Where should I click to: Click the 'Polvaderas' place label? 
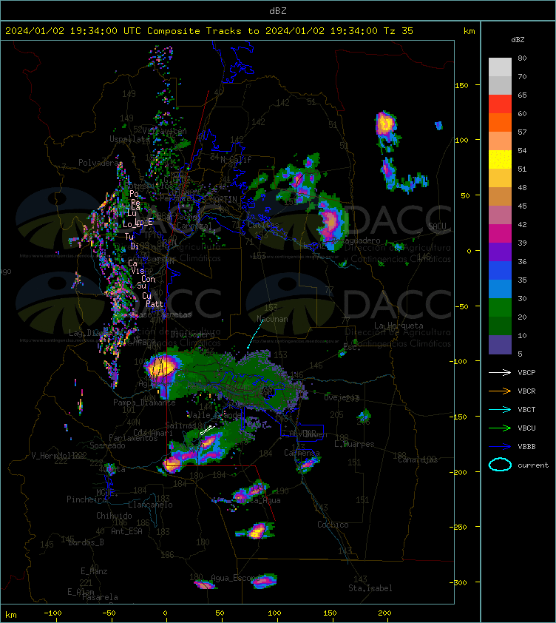(x=99, y=163)
